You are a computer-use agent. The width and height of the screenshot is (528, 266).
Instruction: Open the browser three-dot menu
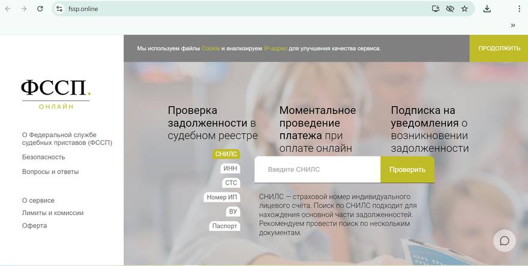point(519,9)
